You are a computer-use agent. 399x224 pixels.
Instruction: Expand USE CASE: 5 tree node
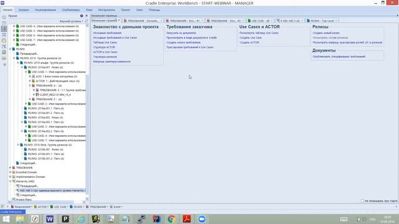pyautogui.click(x=14, y=30)
